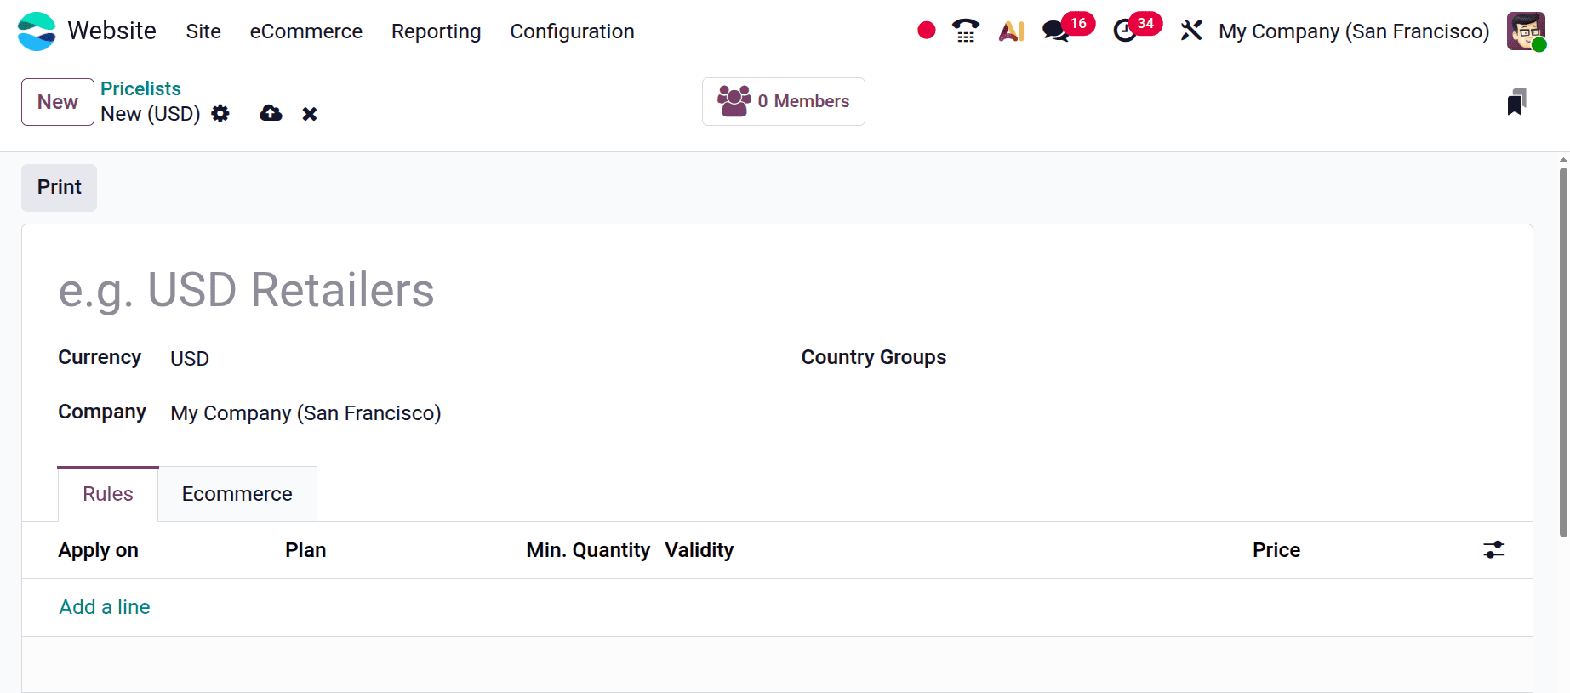Click the Print button
1570x693 pixels.
pyautogui.click(x=60, y=187)
